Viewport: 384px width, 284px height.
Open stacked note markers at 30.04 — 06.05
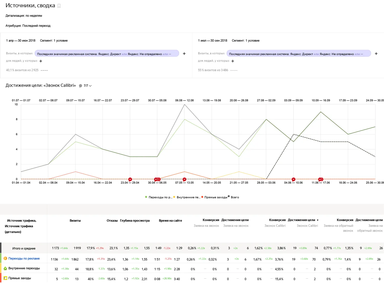coord(157,179)
